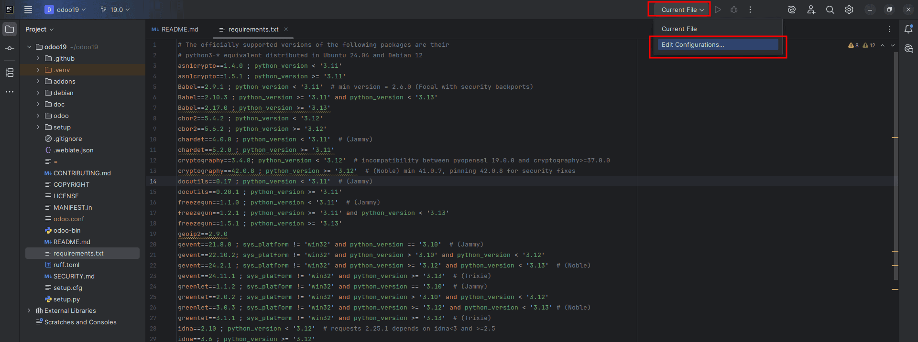Click the top warning stripe mark in error stripe

point(895,138)
